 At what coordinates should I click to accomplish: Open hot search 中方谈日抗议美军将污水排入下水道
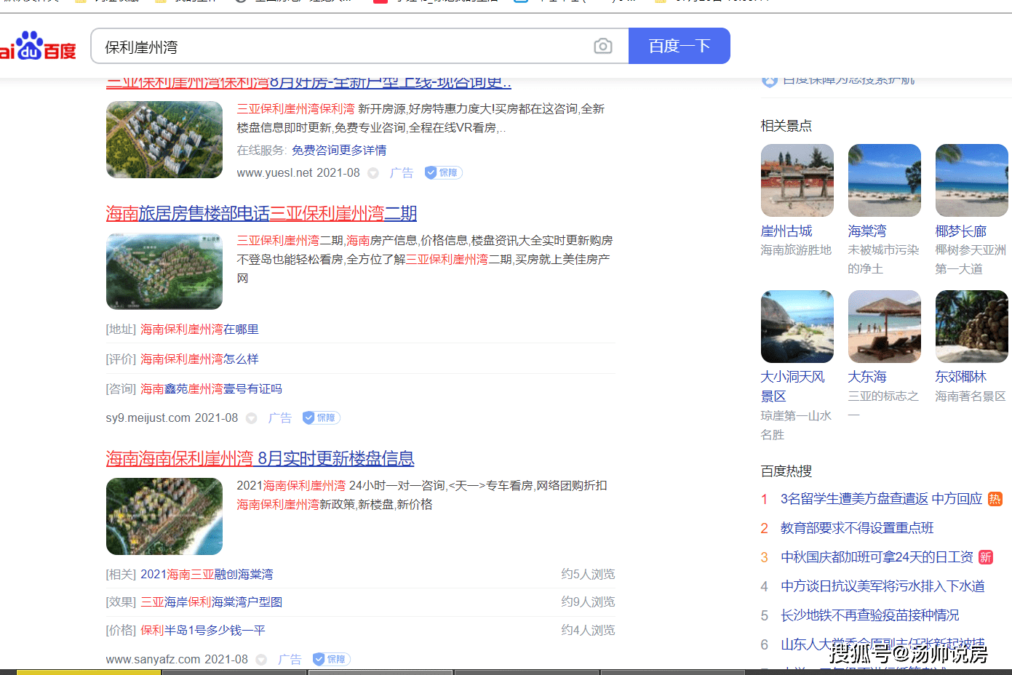(882, 586)
